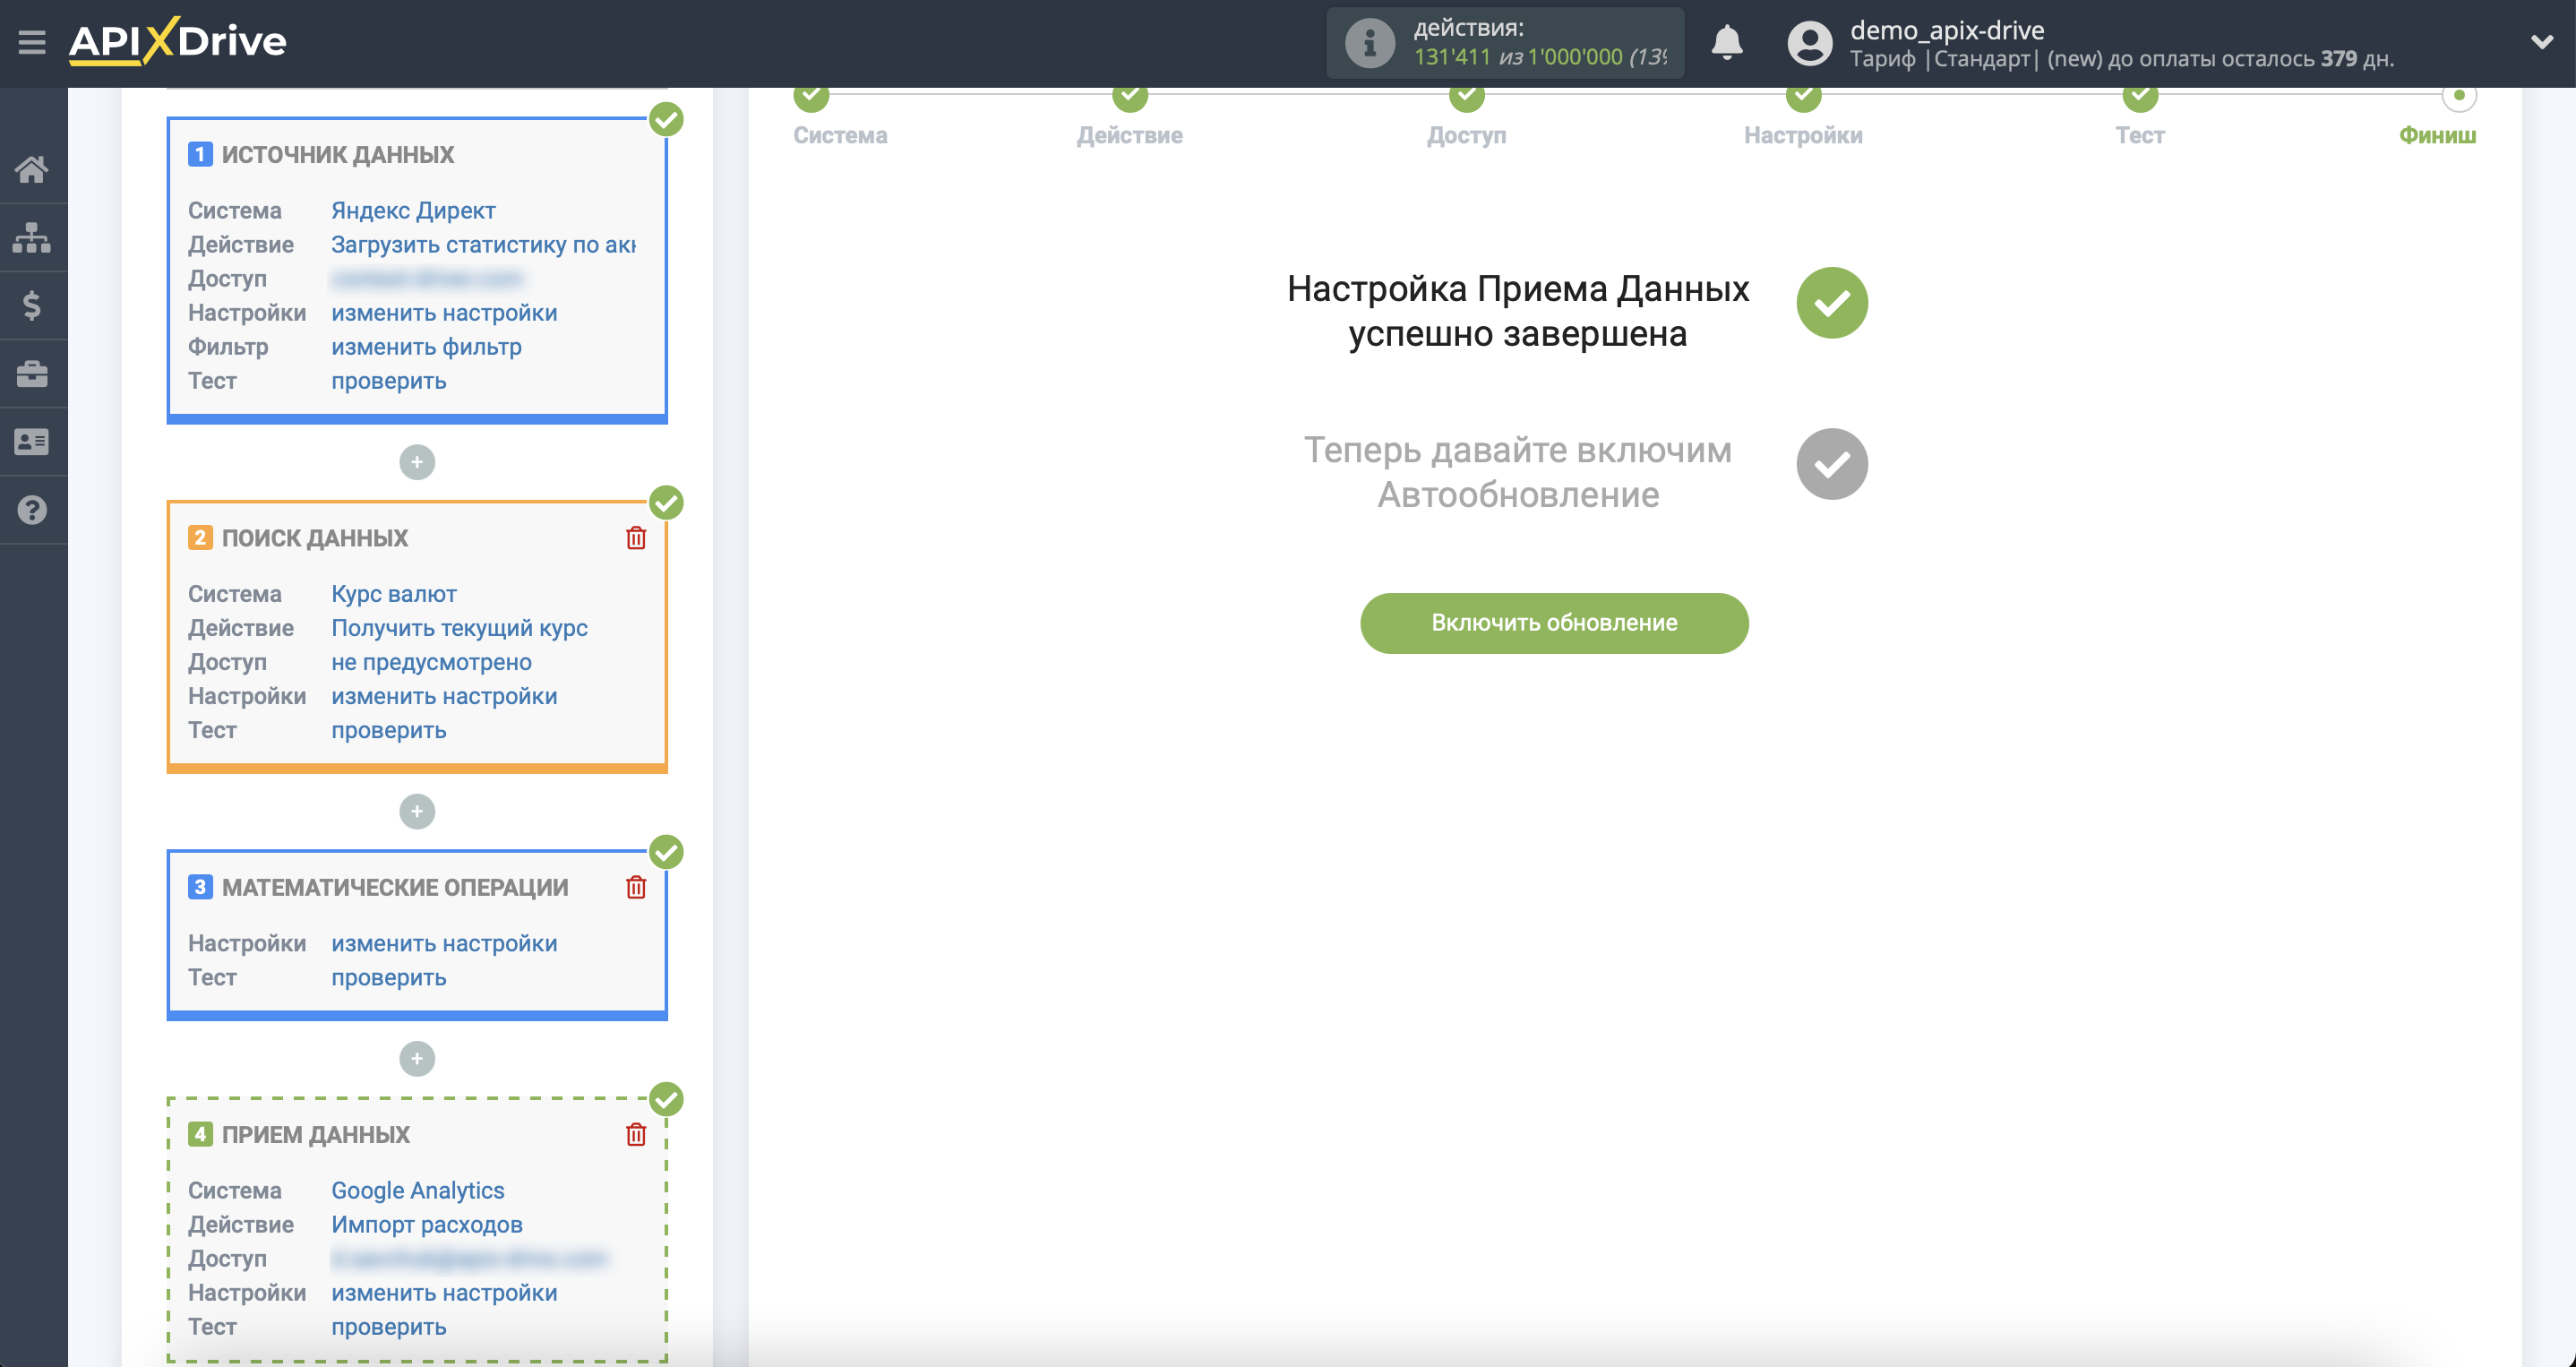Image resolution: width=2576 pixels, height=1367 pixels.
Task: Click the actions info icon
Action: coord(1369,43)
